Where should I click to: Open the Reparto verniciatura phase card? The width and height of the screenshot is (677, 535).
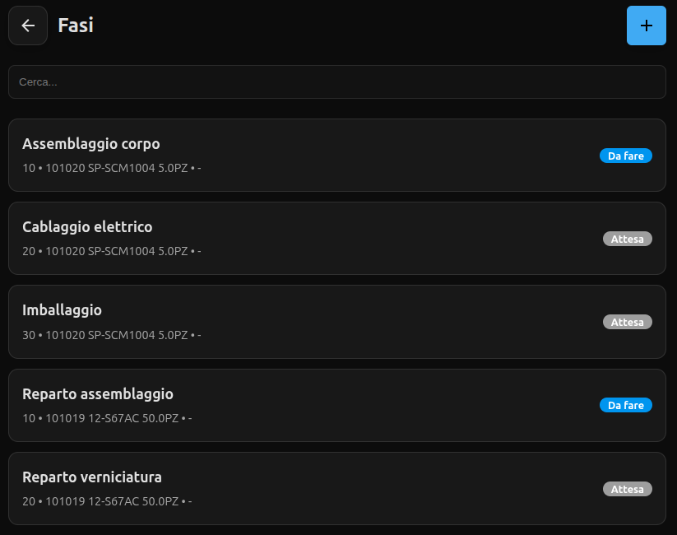[336, 488]
